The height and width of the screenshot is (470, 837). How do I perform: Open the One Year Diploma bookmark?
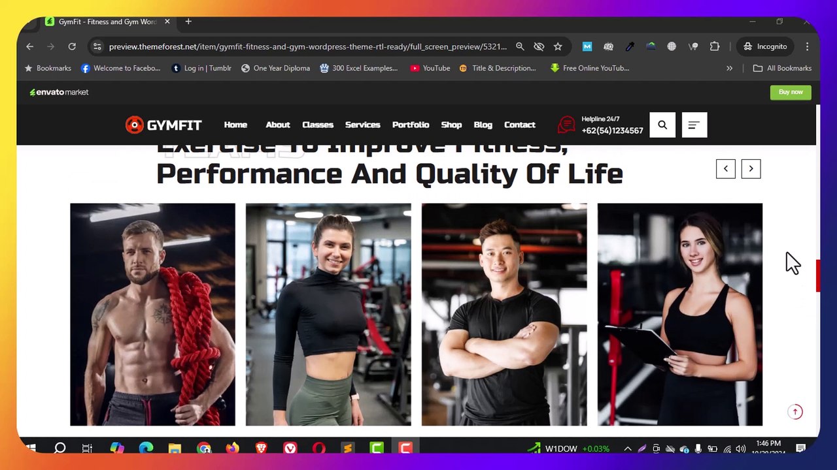pos(275,68)
